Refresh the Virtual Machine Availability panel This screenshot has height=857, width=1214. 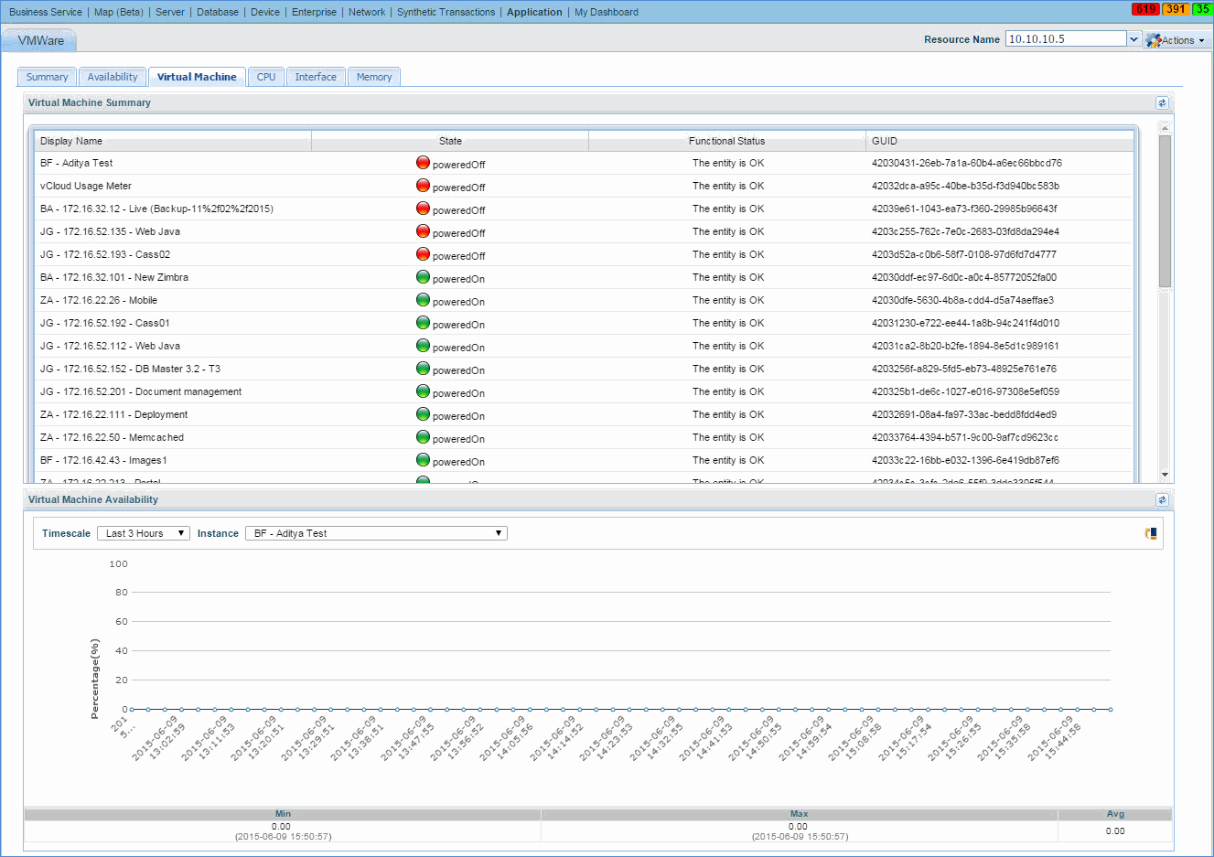(x=1161, y=500)
